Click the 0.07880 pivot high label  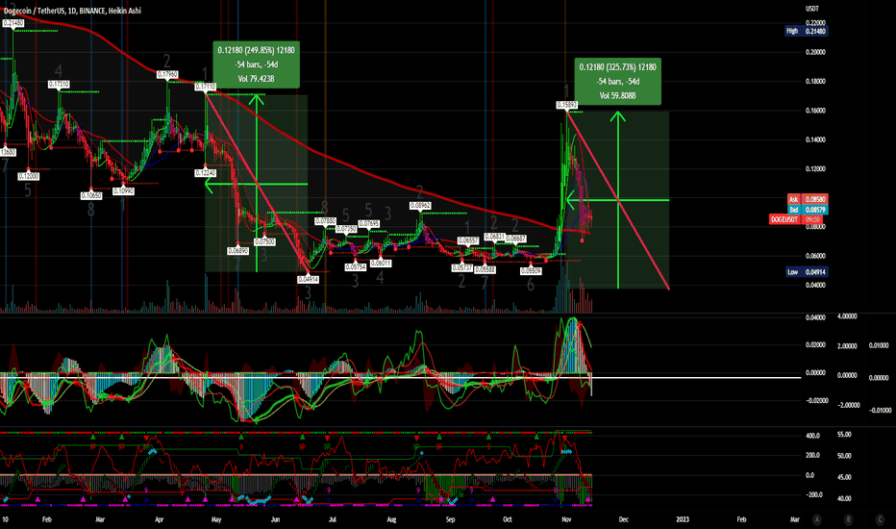click(325, 221)
